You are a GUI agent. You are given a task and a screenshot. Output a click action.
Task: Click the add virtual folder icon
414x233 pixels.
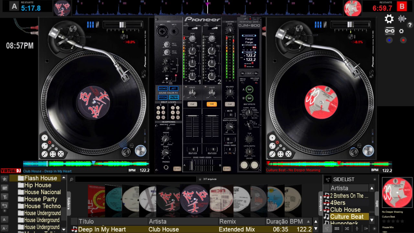[x=5, y=188]
